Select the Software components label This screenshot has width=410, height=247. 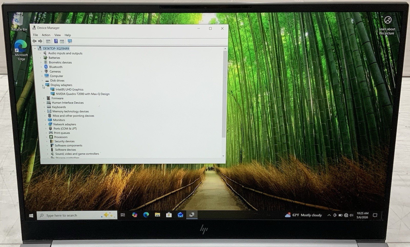click(68, 145)
